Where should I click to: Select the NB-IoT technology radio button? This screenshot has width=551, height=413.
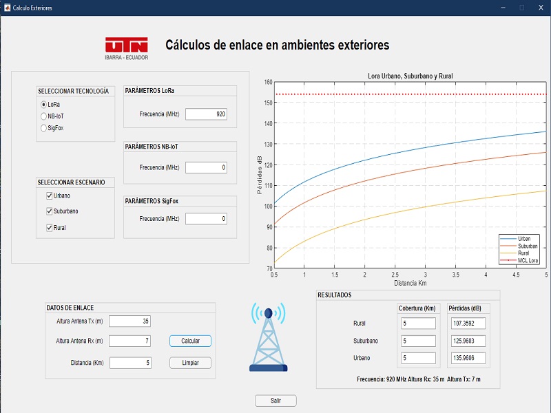(x=43, y=116)
